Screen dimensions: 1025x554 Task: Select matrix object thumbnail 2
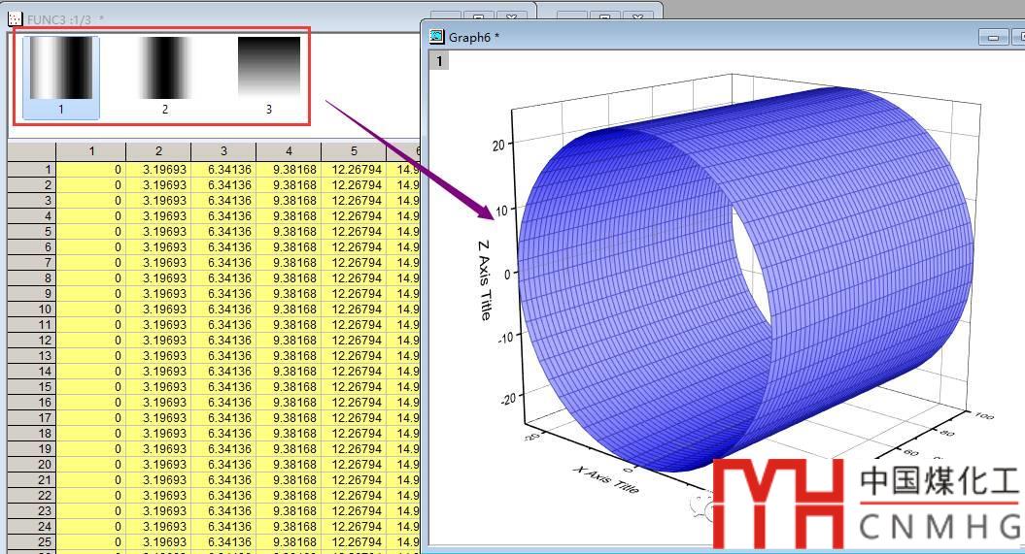(164, 70)
